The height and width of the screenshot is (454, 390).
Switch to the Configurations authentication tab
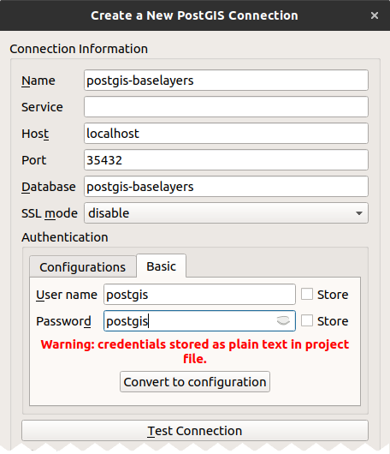point(83,266)
